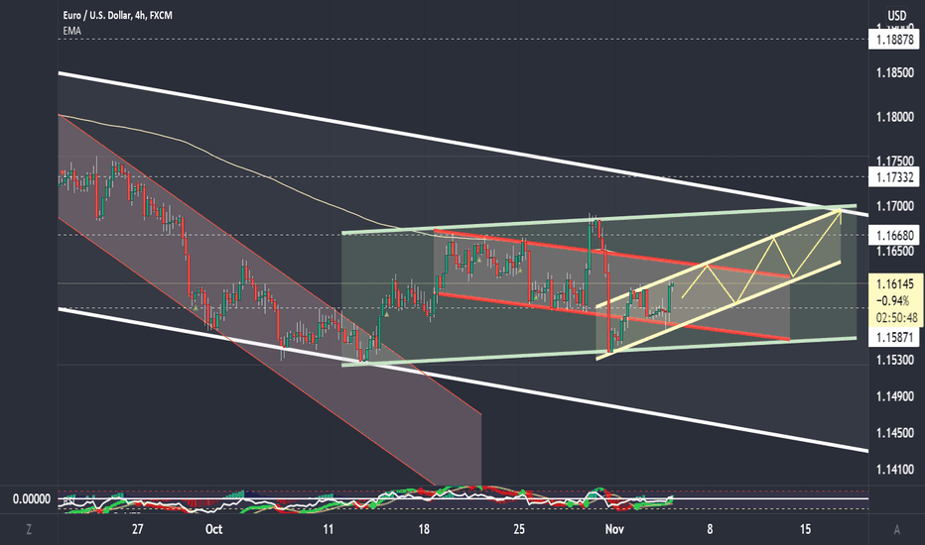Screen dimensions: 925x545
Task: Click the 8 date on time axis
Action: click(x=710, y=529)
